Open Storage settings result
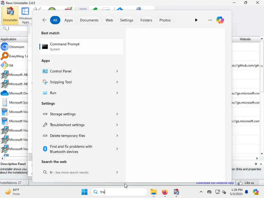 (x=81, y=114)
